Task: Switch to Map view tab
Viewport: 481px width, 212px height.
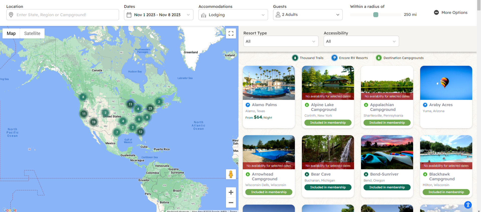Action: click(11, 33)
